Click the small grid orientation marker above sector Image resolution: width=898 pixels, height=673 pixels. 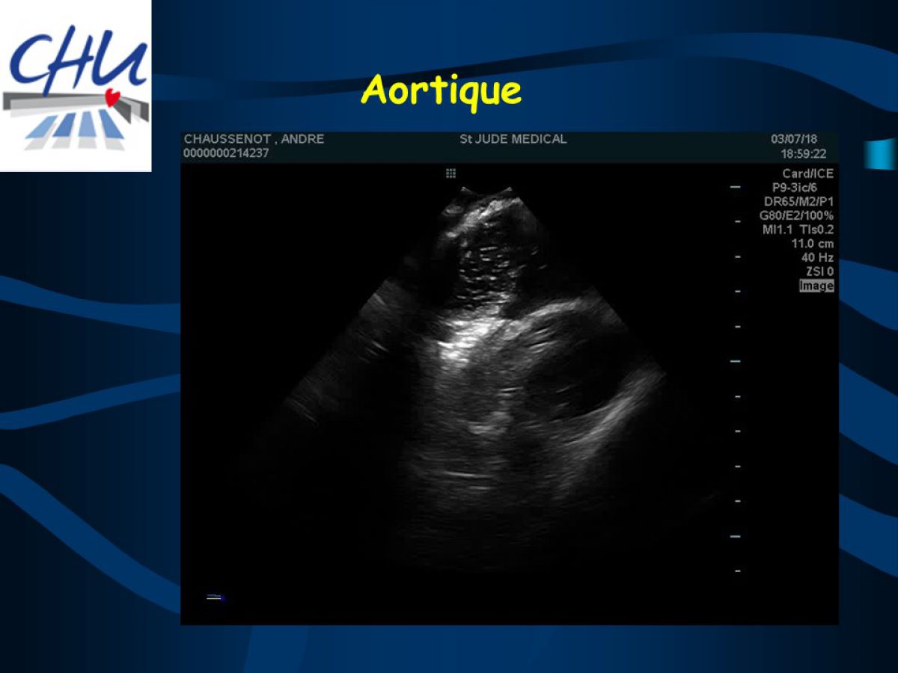click(x=450, y=173)
